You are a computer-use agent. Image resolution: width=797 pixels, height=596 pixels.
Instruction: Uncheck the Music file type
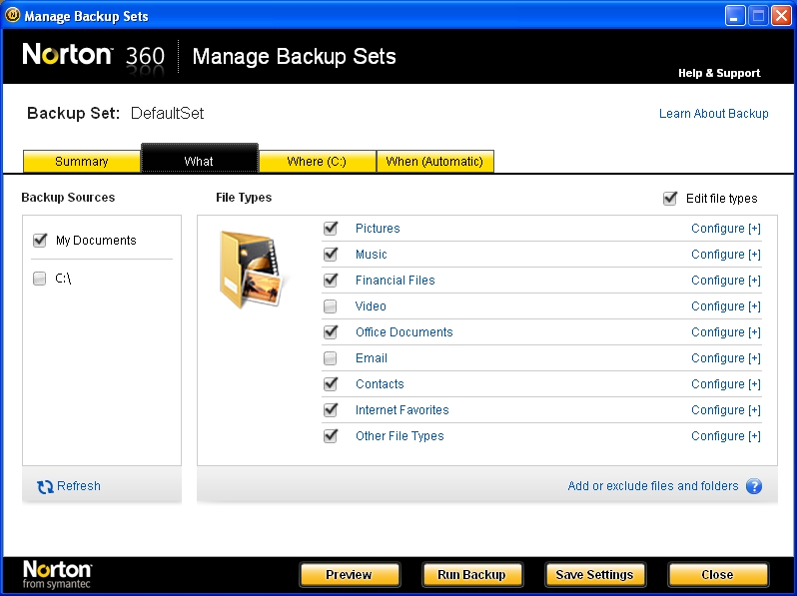coord(331,254)
